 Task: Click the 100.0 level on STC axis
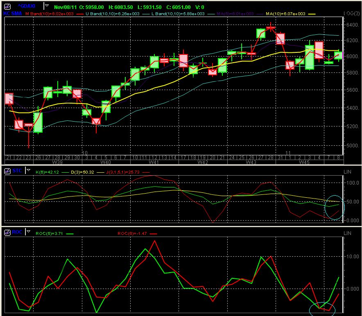coord(352,183)
